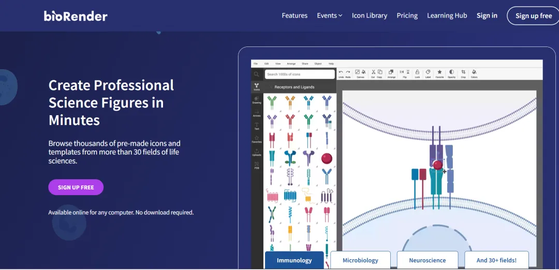Switch to the Microbiology tab
The width and height of the screenshot is (559, 270).
360,260
